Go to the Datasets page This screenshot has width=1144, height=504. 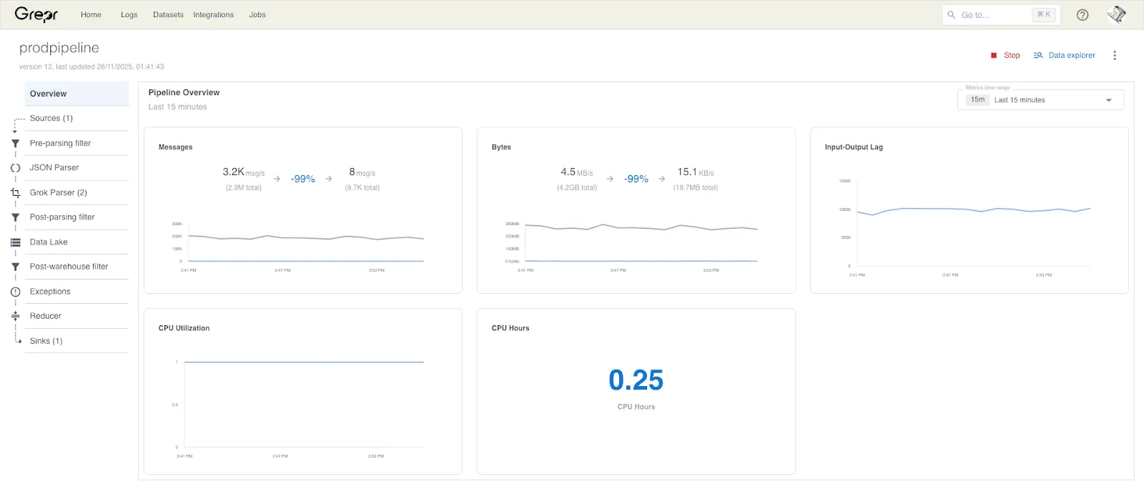click(x=168, y=15)
